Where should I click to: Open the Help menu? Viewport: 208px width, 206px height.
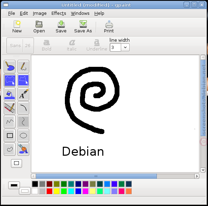click(x=99, y=13)
